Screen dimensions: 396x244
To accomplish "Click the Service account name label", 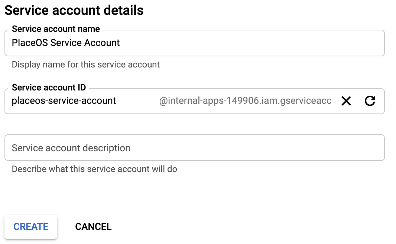I will tap(56, 29).
